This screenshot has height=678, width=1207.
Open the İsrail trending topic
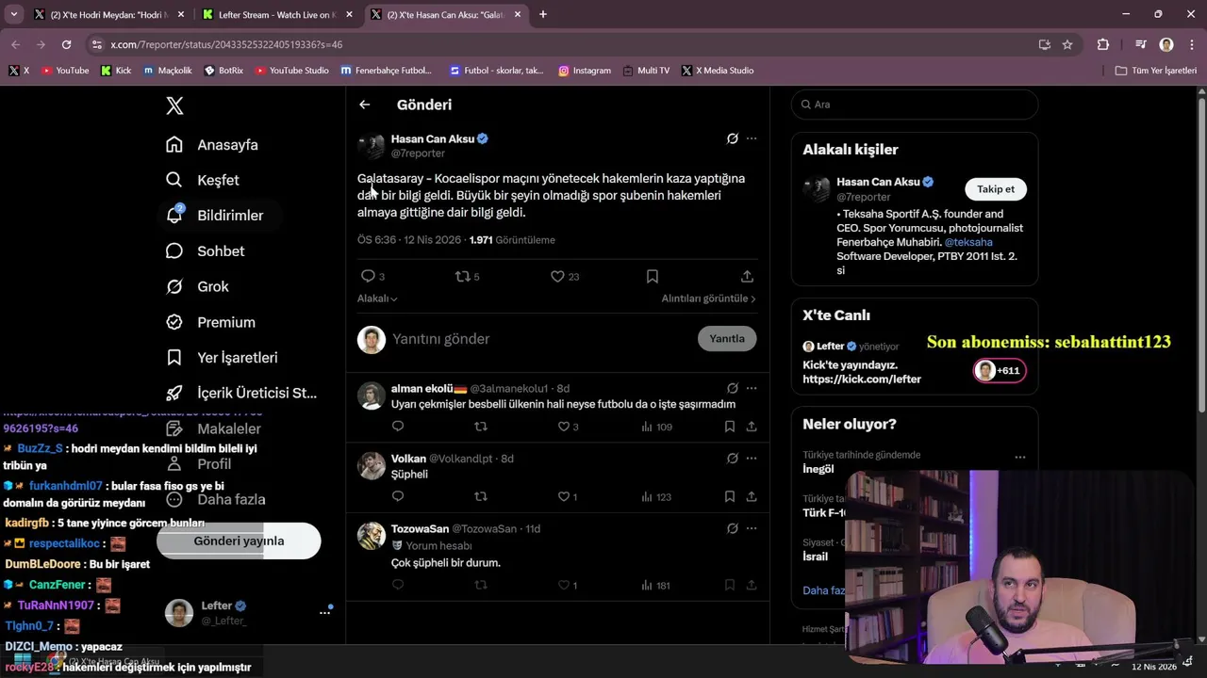pyautogui.click(x=815, y=557)
